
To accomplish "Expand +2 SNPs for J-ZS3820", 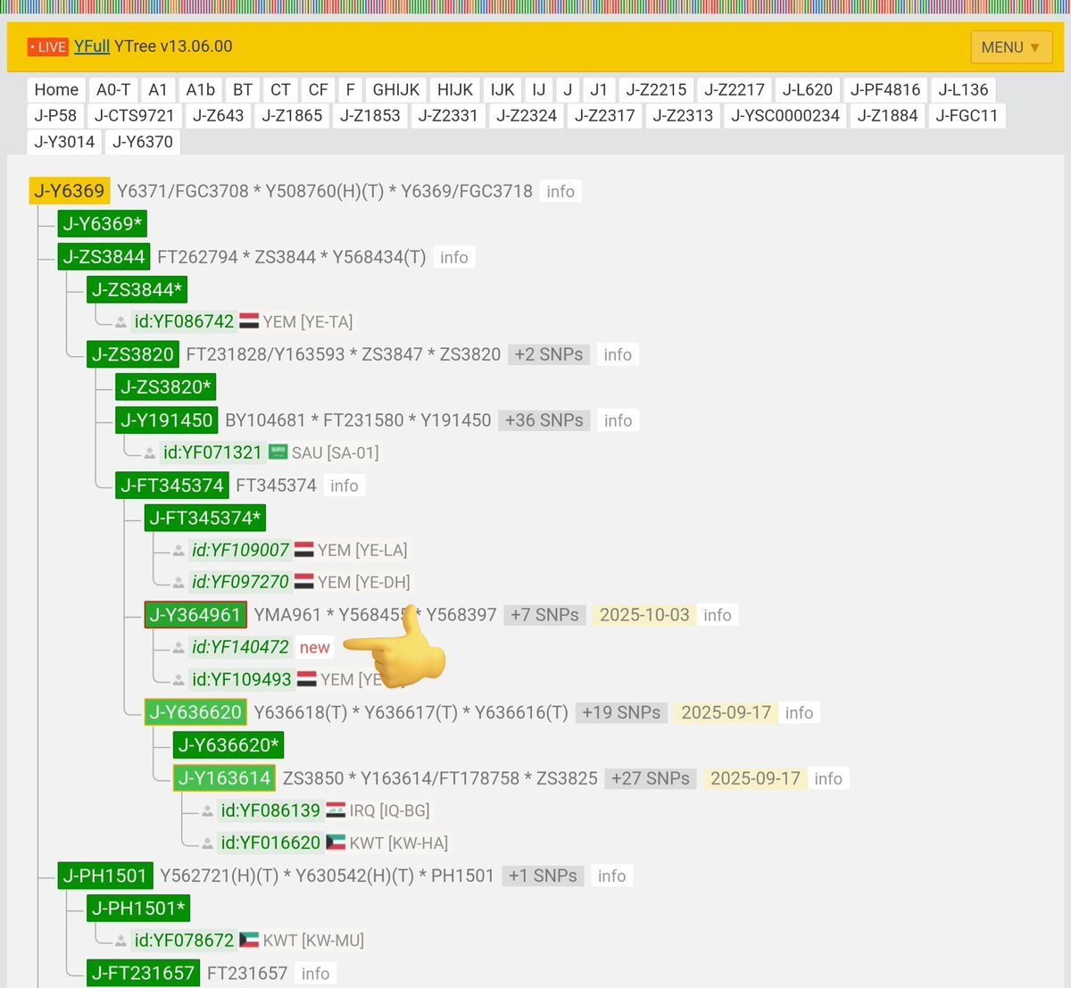I will click(549, 354).
